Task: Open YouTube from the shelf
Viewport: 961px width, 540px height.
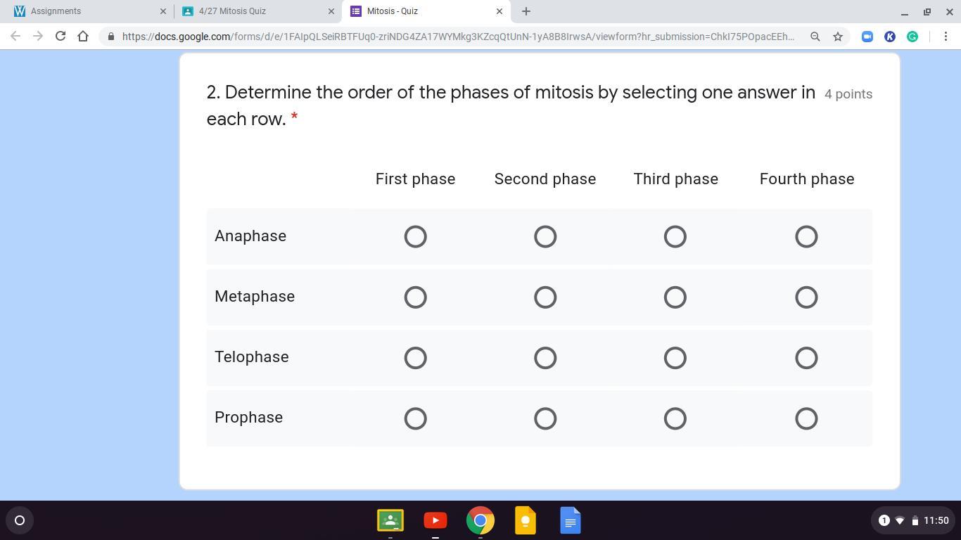Action: (x=435, y=520)
